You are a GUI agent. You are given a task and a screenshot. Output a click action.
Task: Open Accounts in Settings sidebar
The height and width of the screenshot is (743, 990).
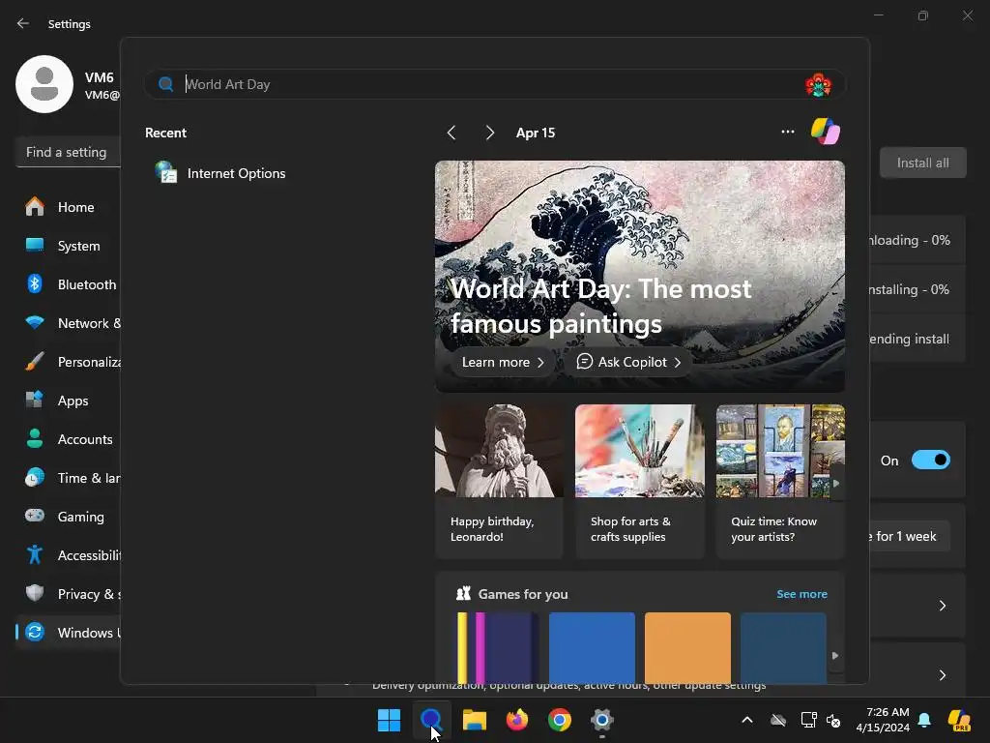click(x=69, y=439)
